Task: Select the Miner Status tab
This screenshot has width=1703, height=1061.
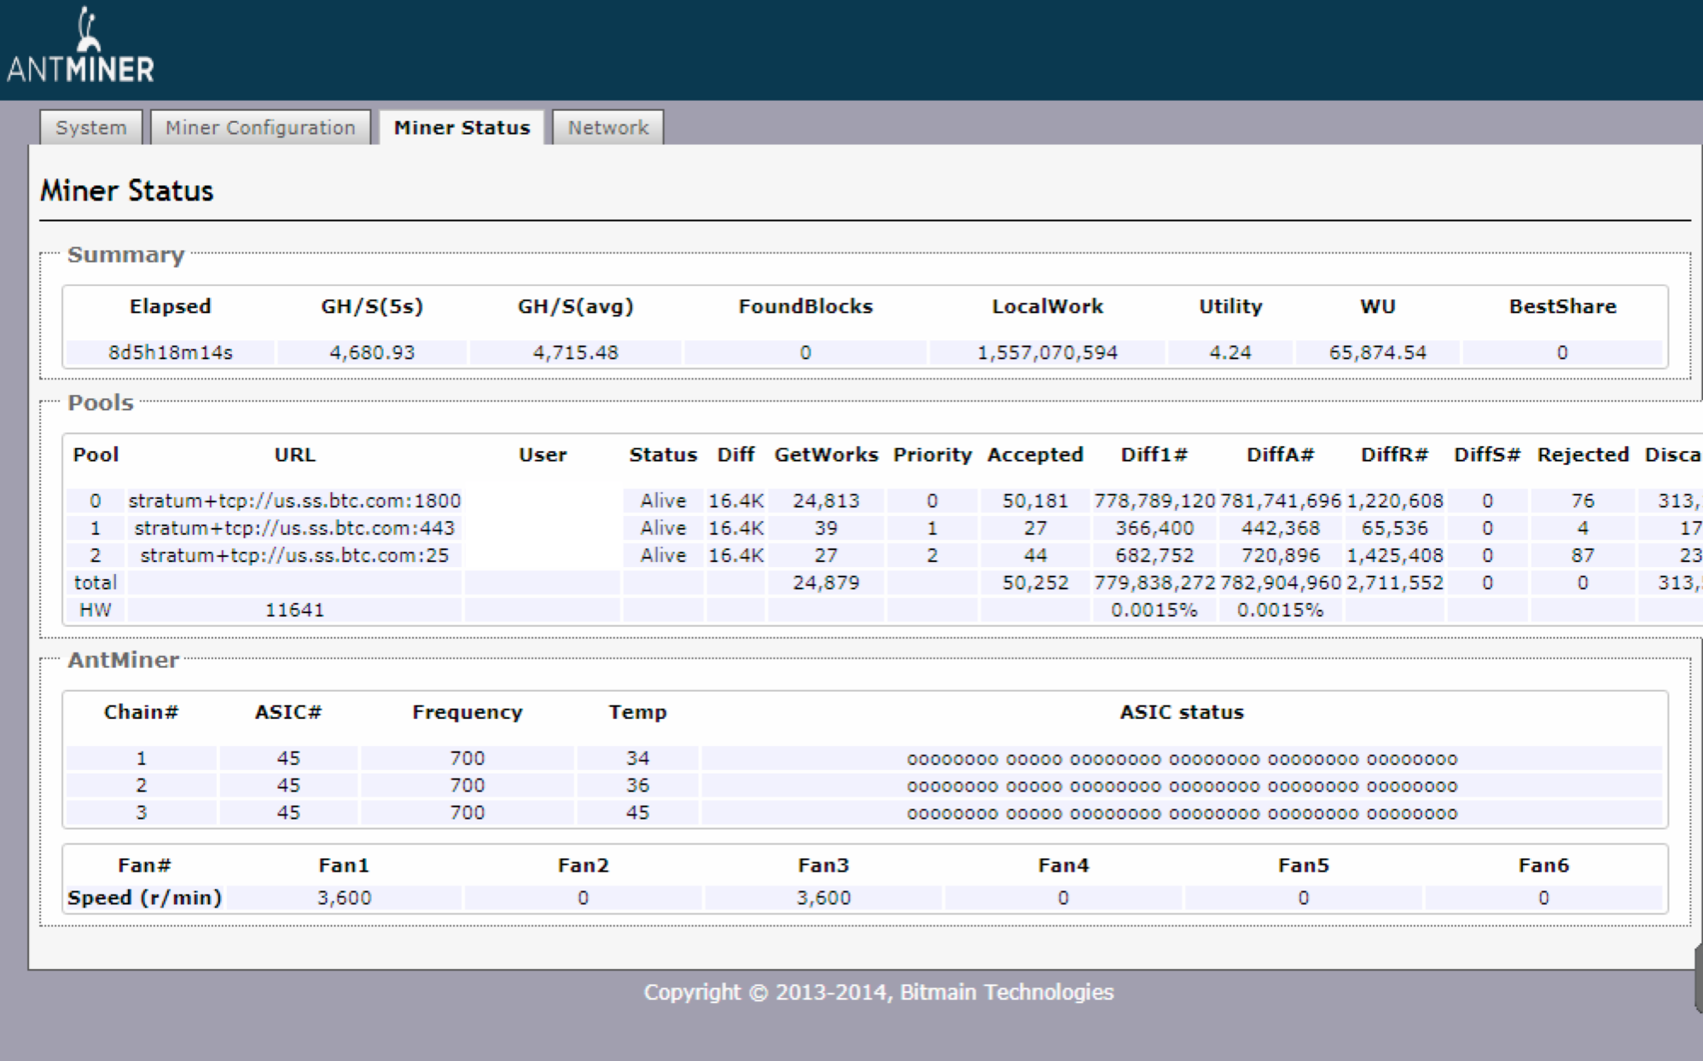Action: point(462,127)
